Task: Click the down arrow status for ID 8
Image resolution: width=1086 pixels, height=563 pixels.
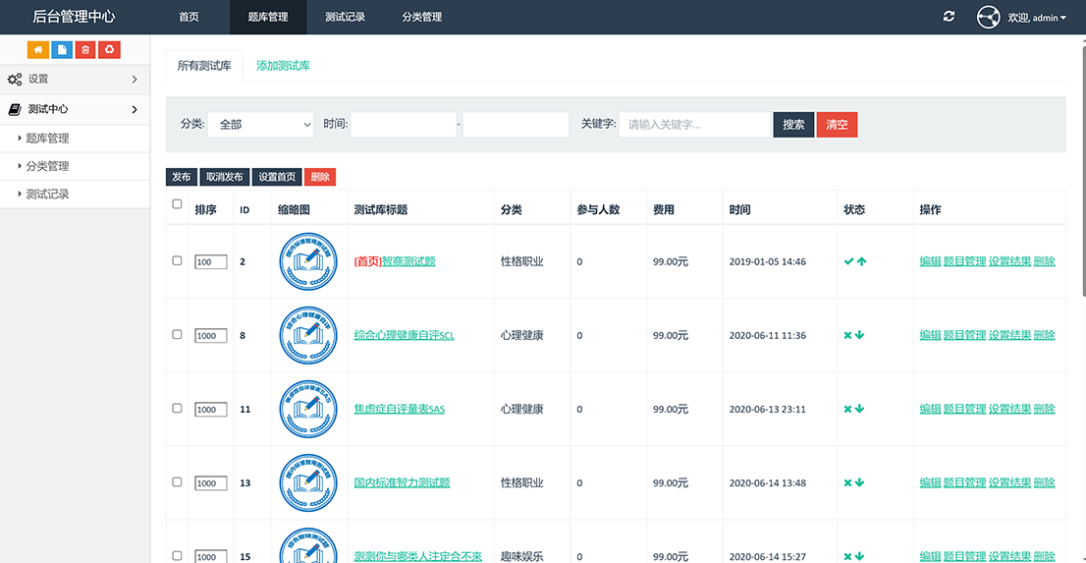Action: [x=859, y=335]
